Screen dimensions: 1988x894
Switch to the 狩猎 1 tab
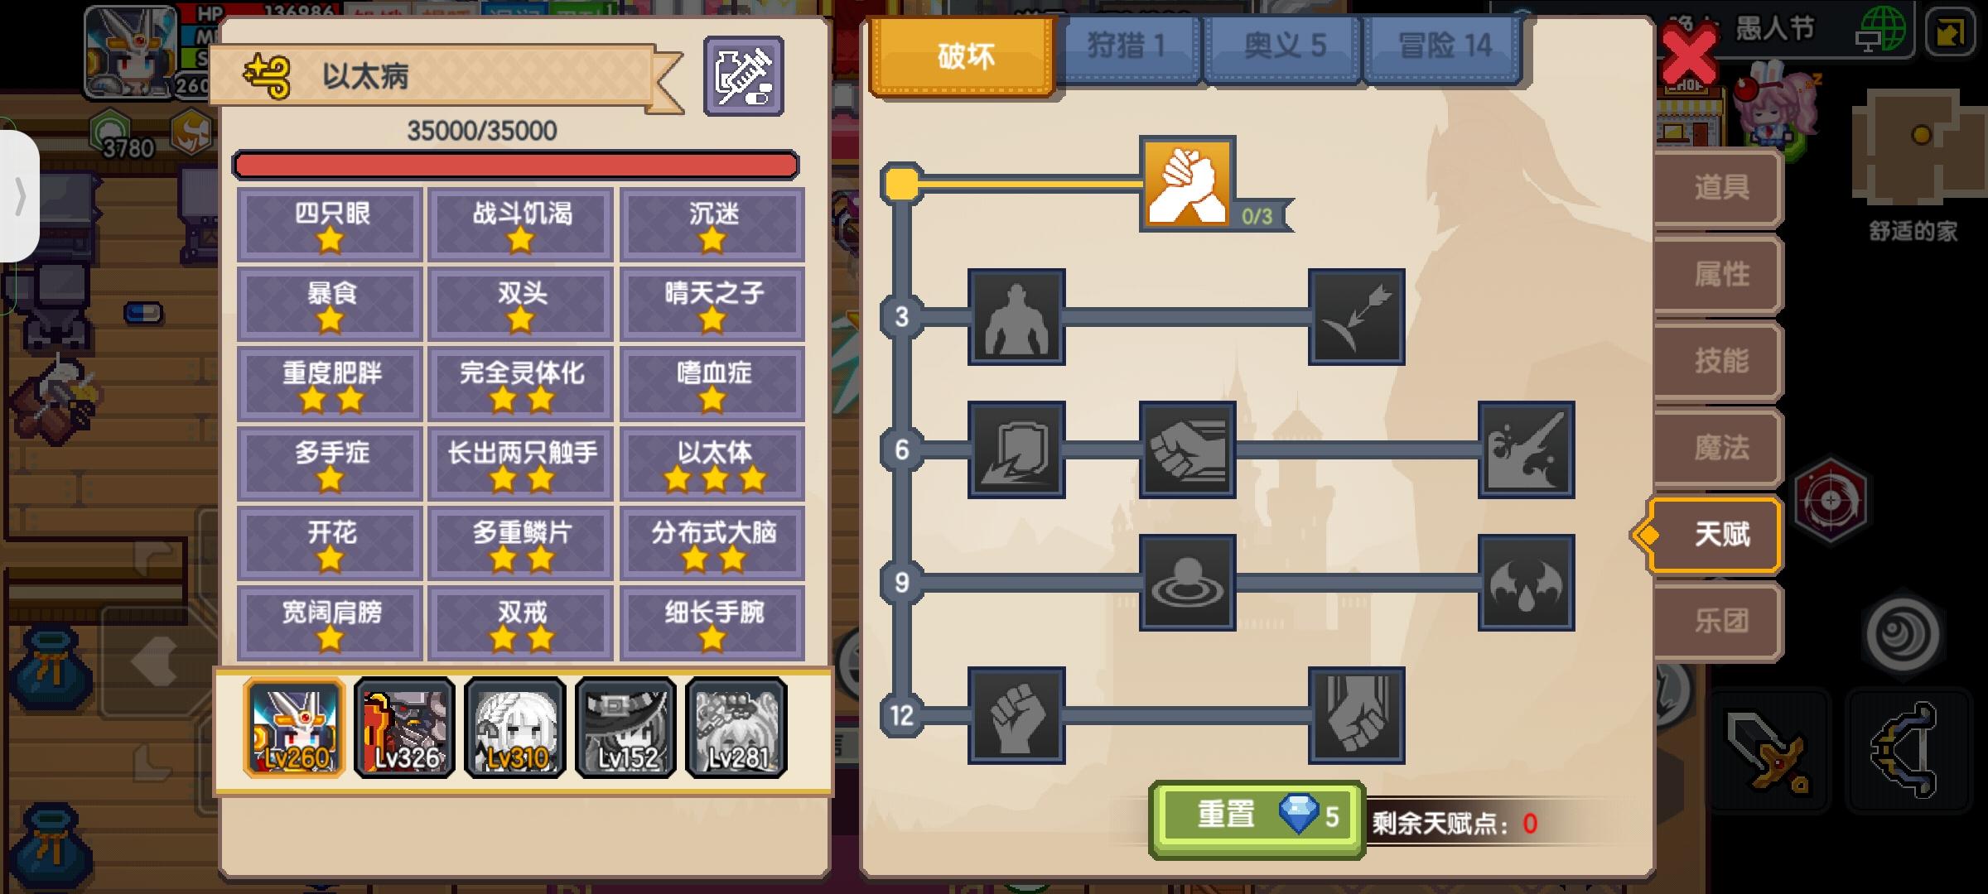coord(1127,46)
